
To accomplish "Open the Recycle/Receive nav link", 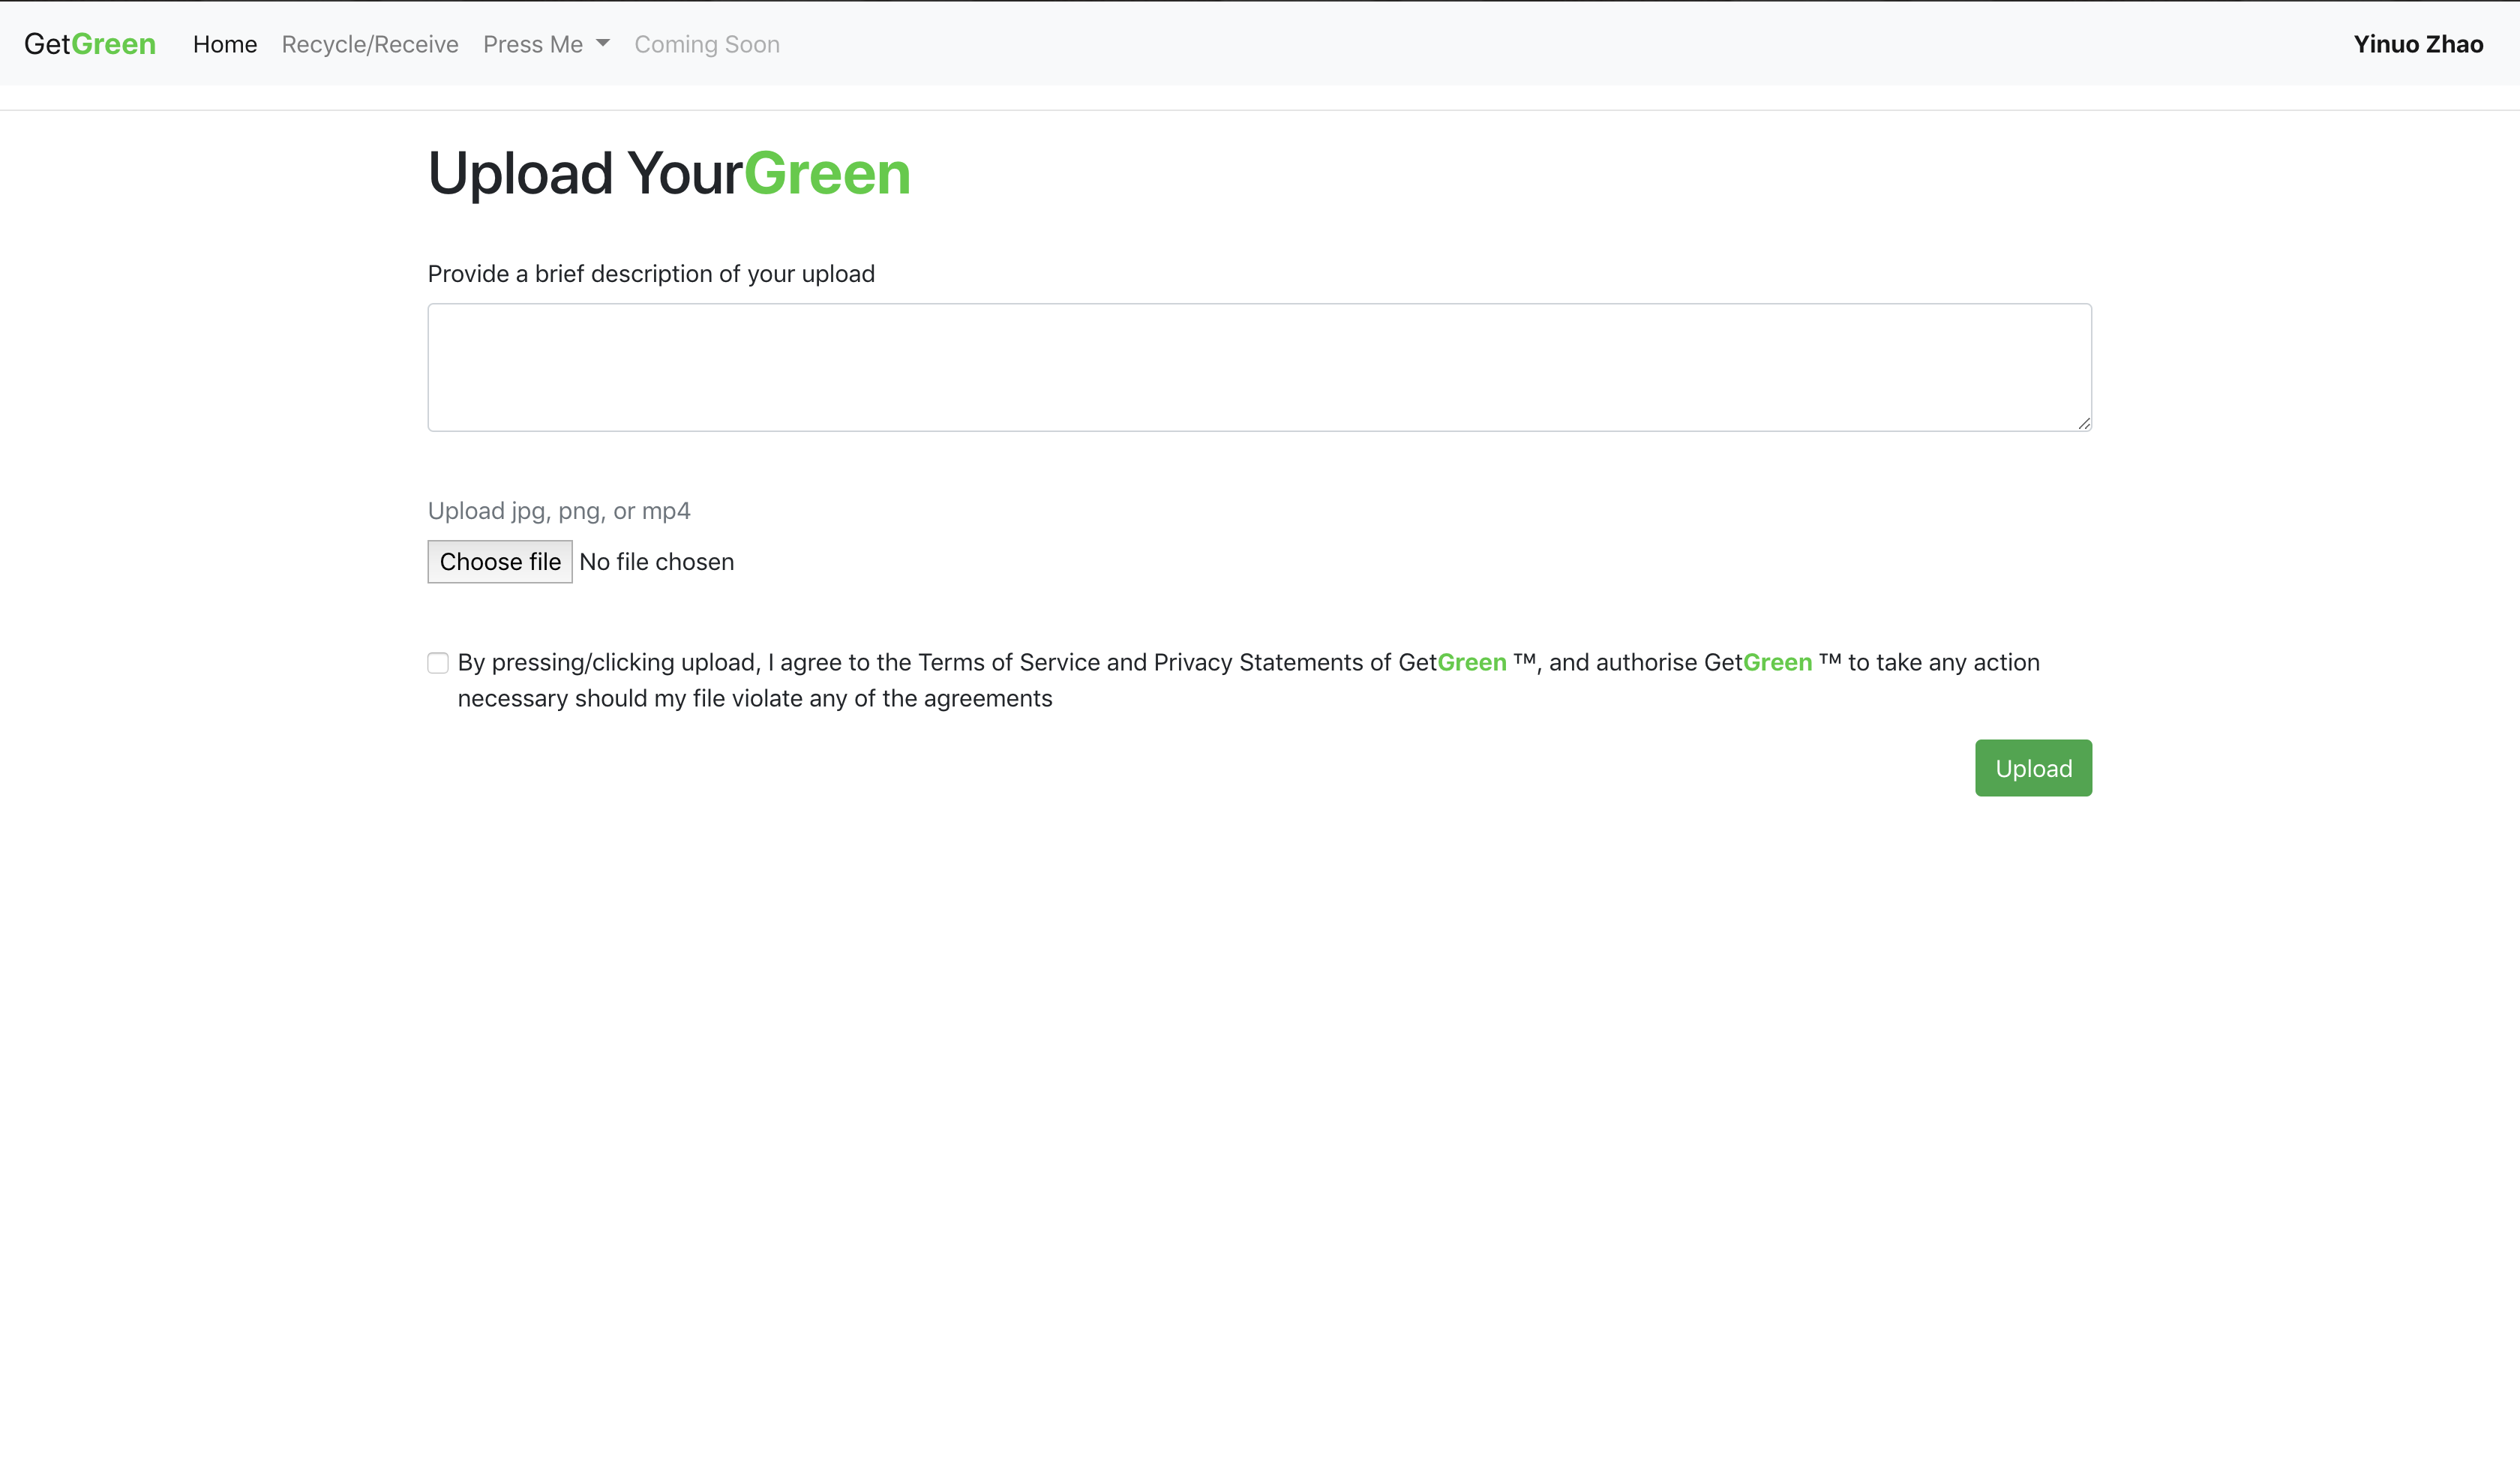I will pos(370,44).
